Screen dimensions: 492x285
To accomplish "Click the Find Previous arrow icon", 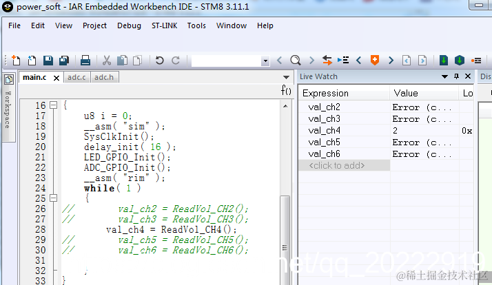I will tap(279, 60).
